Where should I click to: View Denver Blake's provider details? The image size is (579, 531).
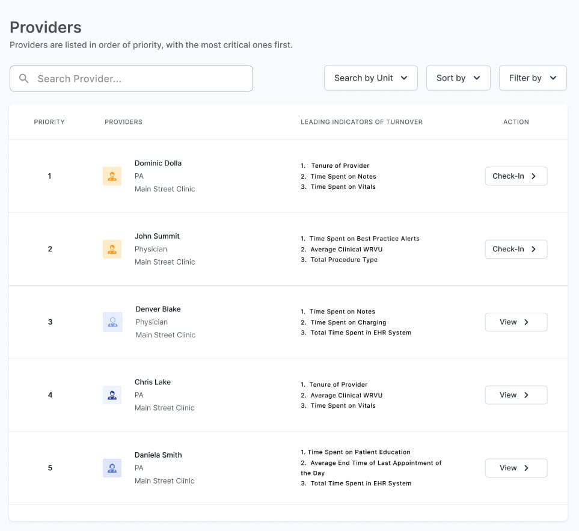pyautogui.click(x=515, y=322)
